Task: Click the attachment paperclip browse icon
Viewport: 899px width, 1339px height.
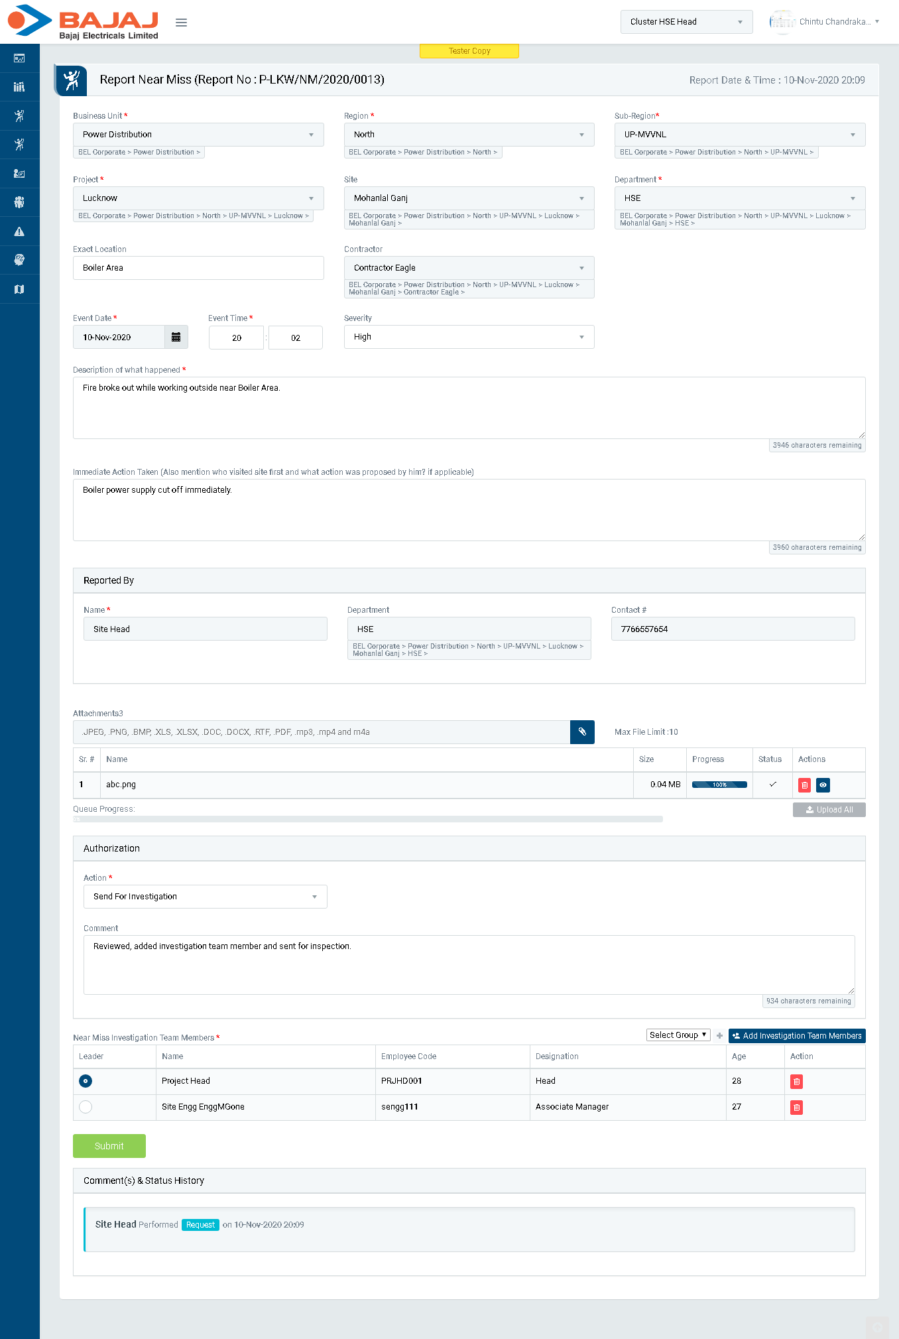Action: coord(582,732)
